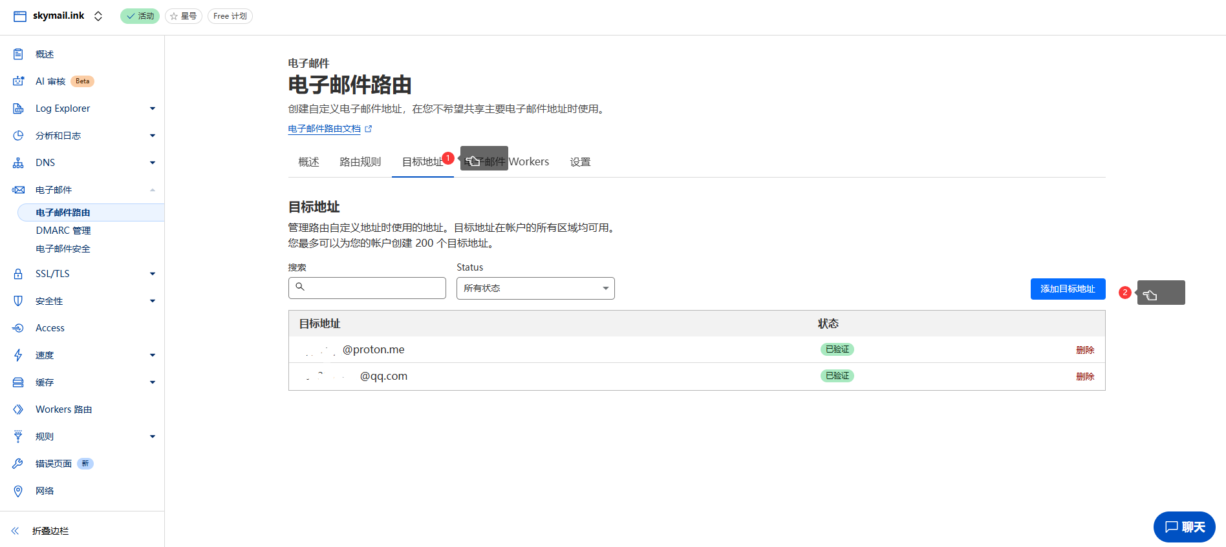Screen dimensions: 1226x547
Task: Click the SSL/TLS lock icon
Action: 18,274
